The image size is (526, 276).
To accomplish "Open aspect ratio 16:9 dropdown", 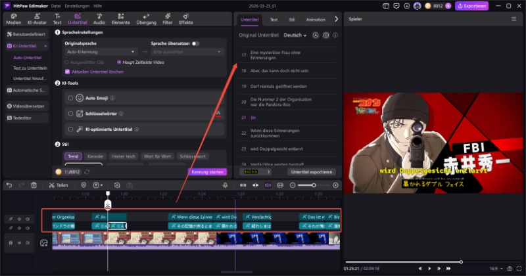I will 496,269.
